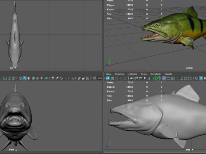Click 'Faces:' row in persp view
The width and height of the screenshot is (206, 154).
[135, 9]
